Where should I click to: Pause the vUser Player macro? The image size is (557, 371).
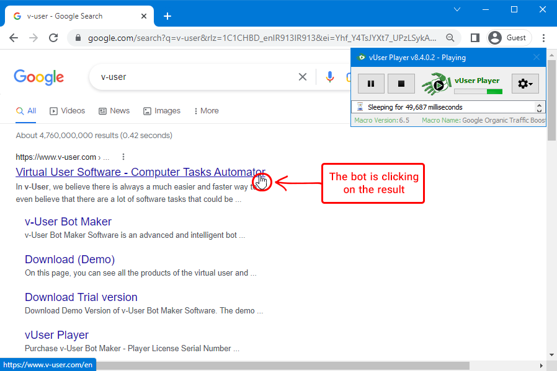click(x=371, y=84)
